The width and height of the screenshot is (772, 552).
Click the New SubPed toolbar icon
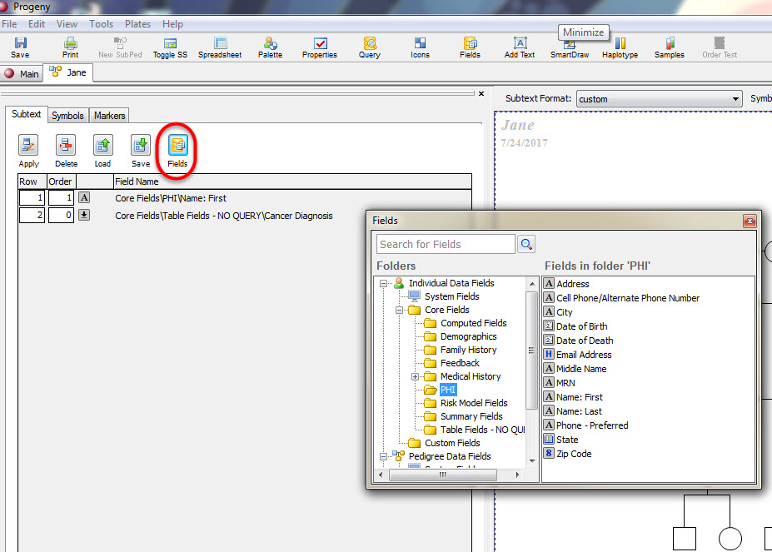click(x=120, y=47)
